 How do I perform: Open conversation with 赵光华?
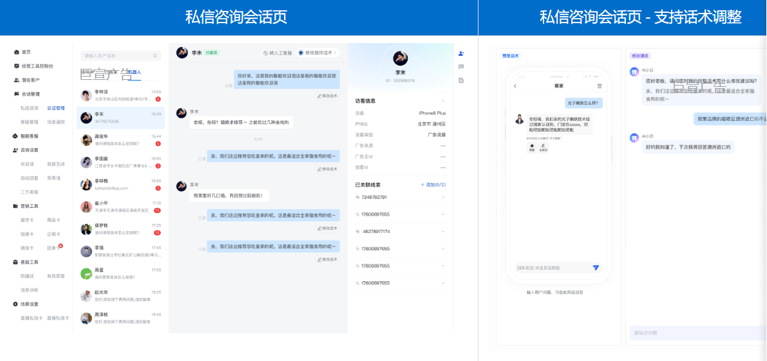pyautogui.click(x=120, y=295)
